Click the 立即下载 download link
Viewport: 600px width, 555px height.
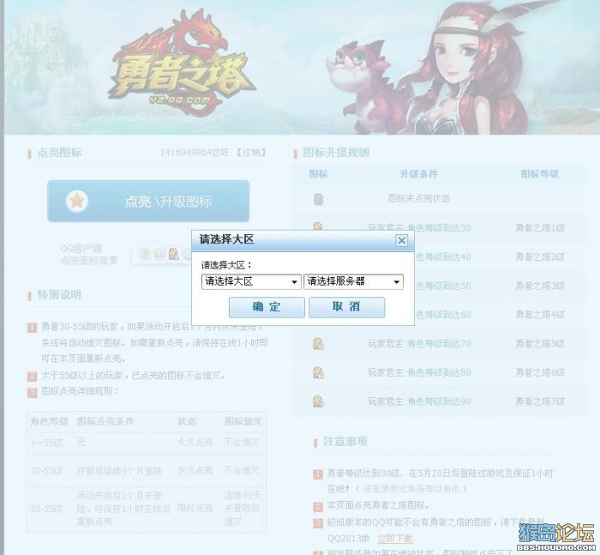(x=395, y=539)
